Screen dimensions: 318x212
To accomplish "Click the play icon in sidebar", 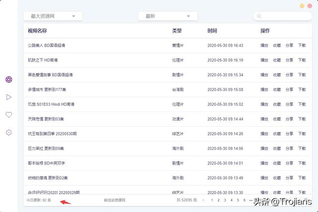I will coord(8,97).
